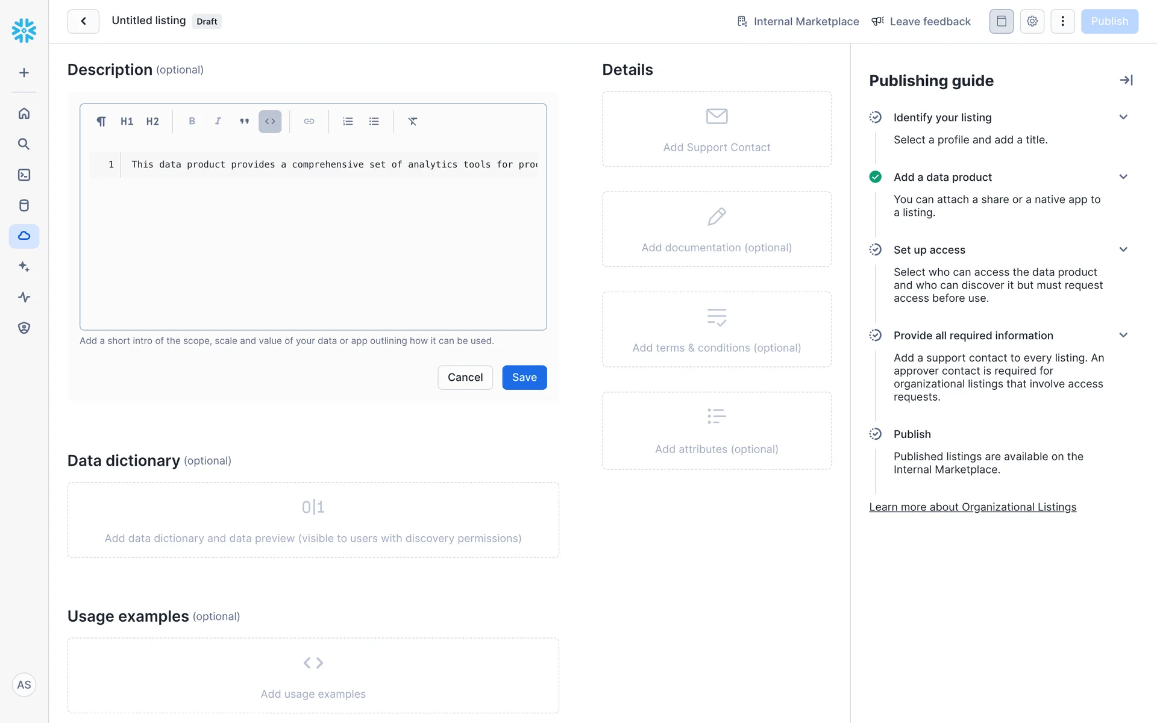Viewport: 1157px width, 723px height.
Task: Toggle the Publishing guide panel button
Action: pos(1001,21)
